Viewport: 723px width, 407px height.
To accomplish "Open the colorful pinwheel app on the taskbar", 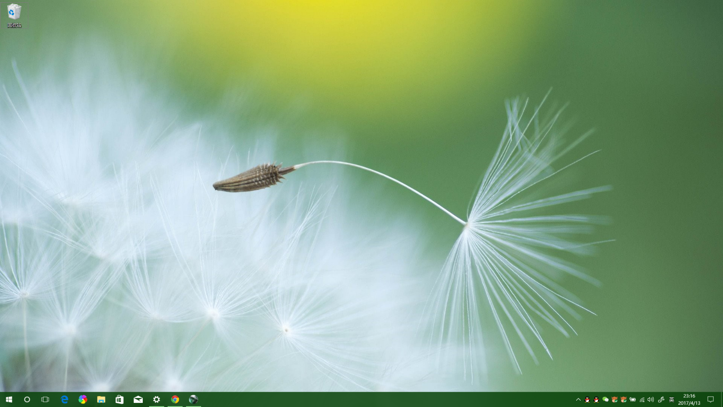I will pyautogui.click(x=83, y=399).
